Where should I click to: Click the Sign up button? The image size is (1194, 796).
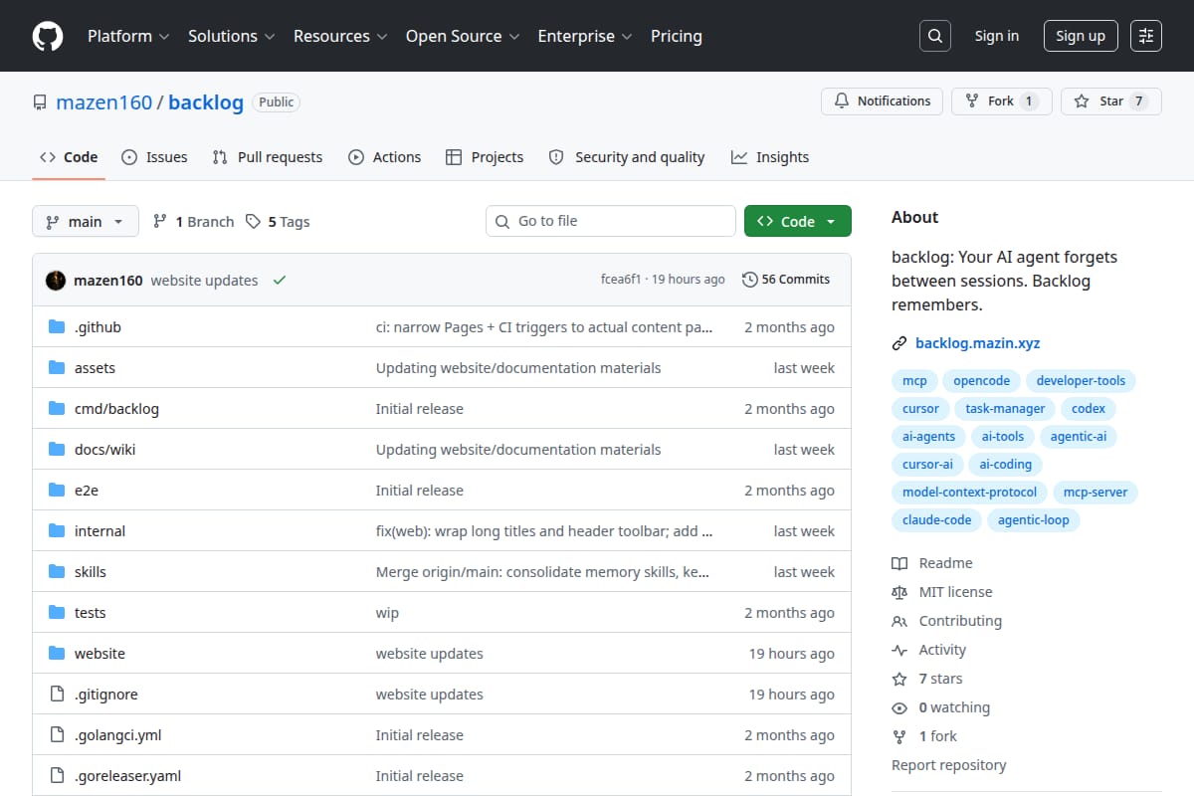click(x=1081, y=36)
